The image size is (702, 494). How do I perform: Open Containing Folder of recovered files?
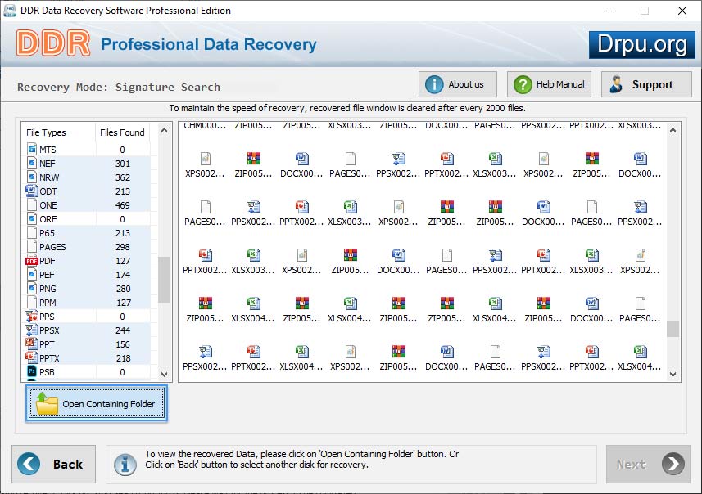97,404
